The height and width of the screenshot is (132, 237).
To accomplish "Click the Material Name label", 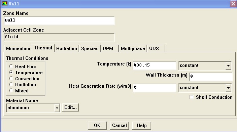I will click(x=22, y=100).
